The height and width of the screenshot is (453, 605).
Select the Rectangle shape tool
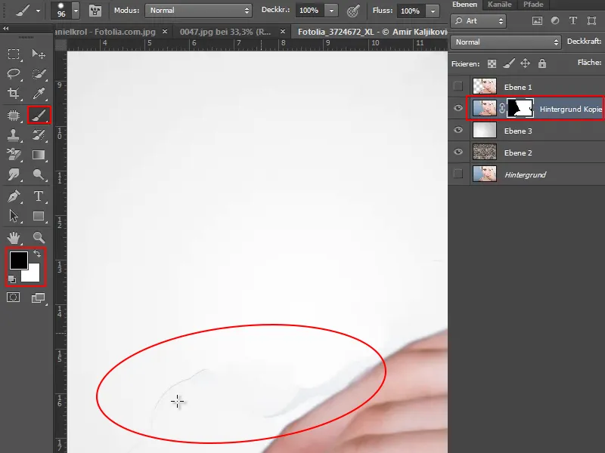[39, 216]
